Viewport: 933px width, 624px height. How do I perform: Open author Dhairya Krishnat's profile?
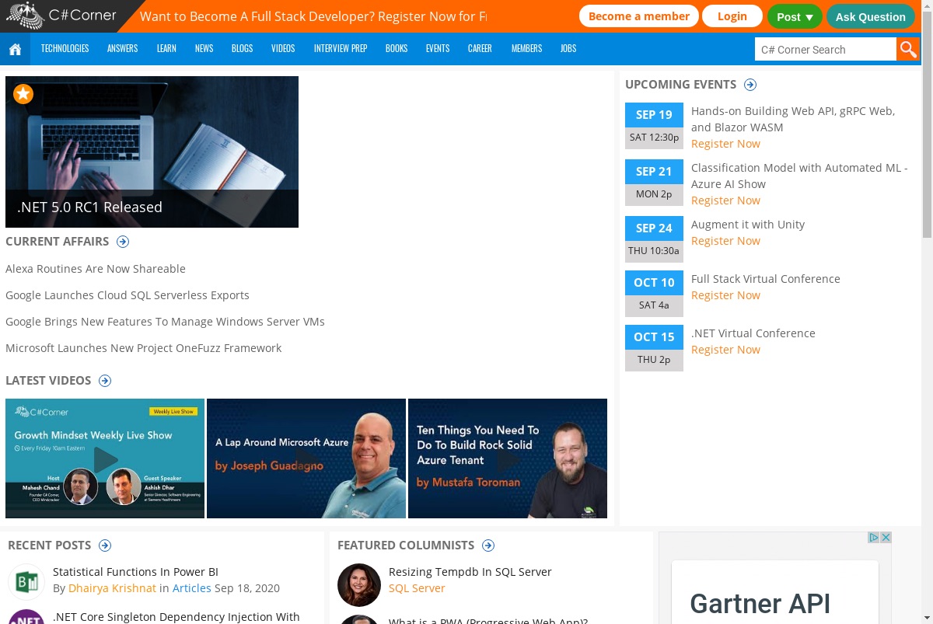point(112,588)
